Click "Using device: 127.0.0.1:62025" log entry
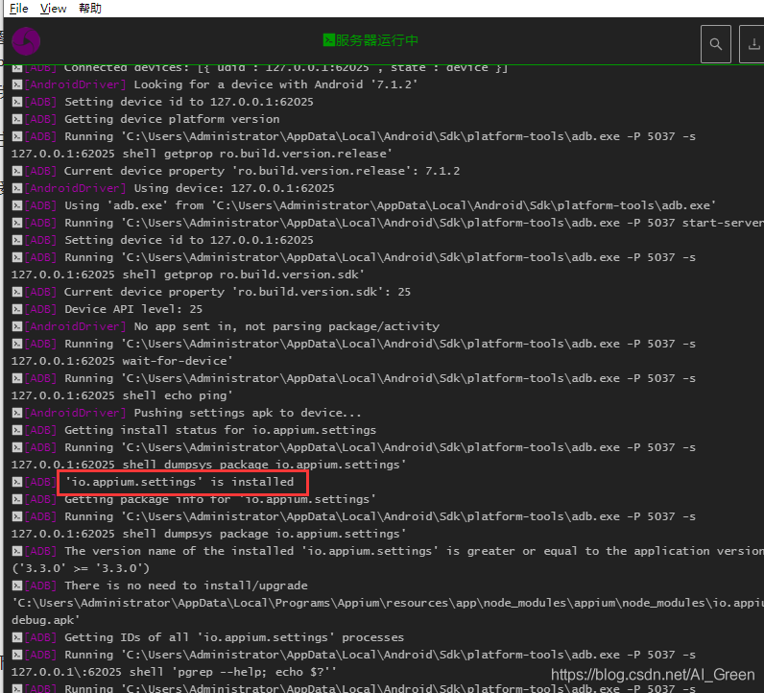 pyautogui.click(x=234, y=188)
